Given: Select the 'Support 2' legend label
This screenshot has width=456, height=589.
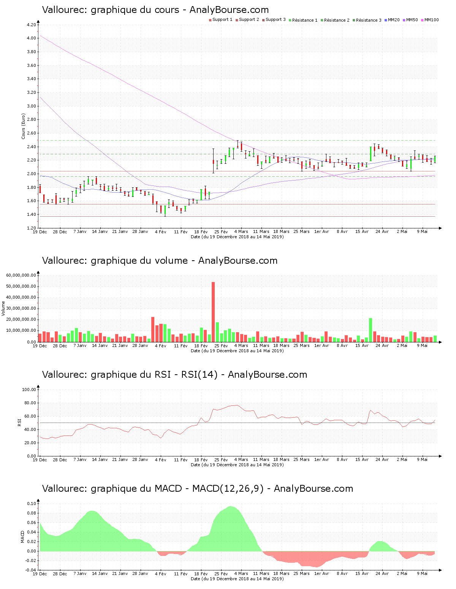Looking at the screenshot, I should [x=249, y=20].
